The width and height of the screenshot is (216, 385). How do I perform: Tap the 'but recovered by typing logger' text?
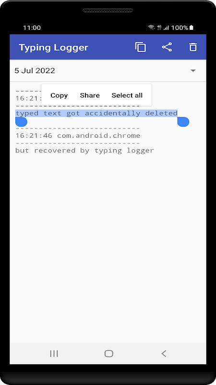tap(85, 150)
